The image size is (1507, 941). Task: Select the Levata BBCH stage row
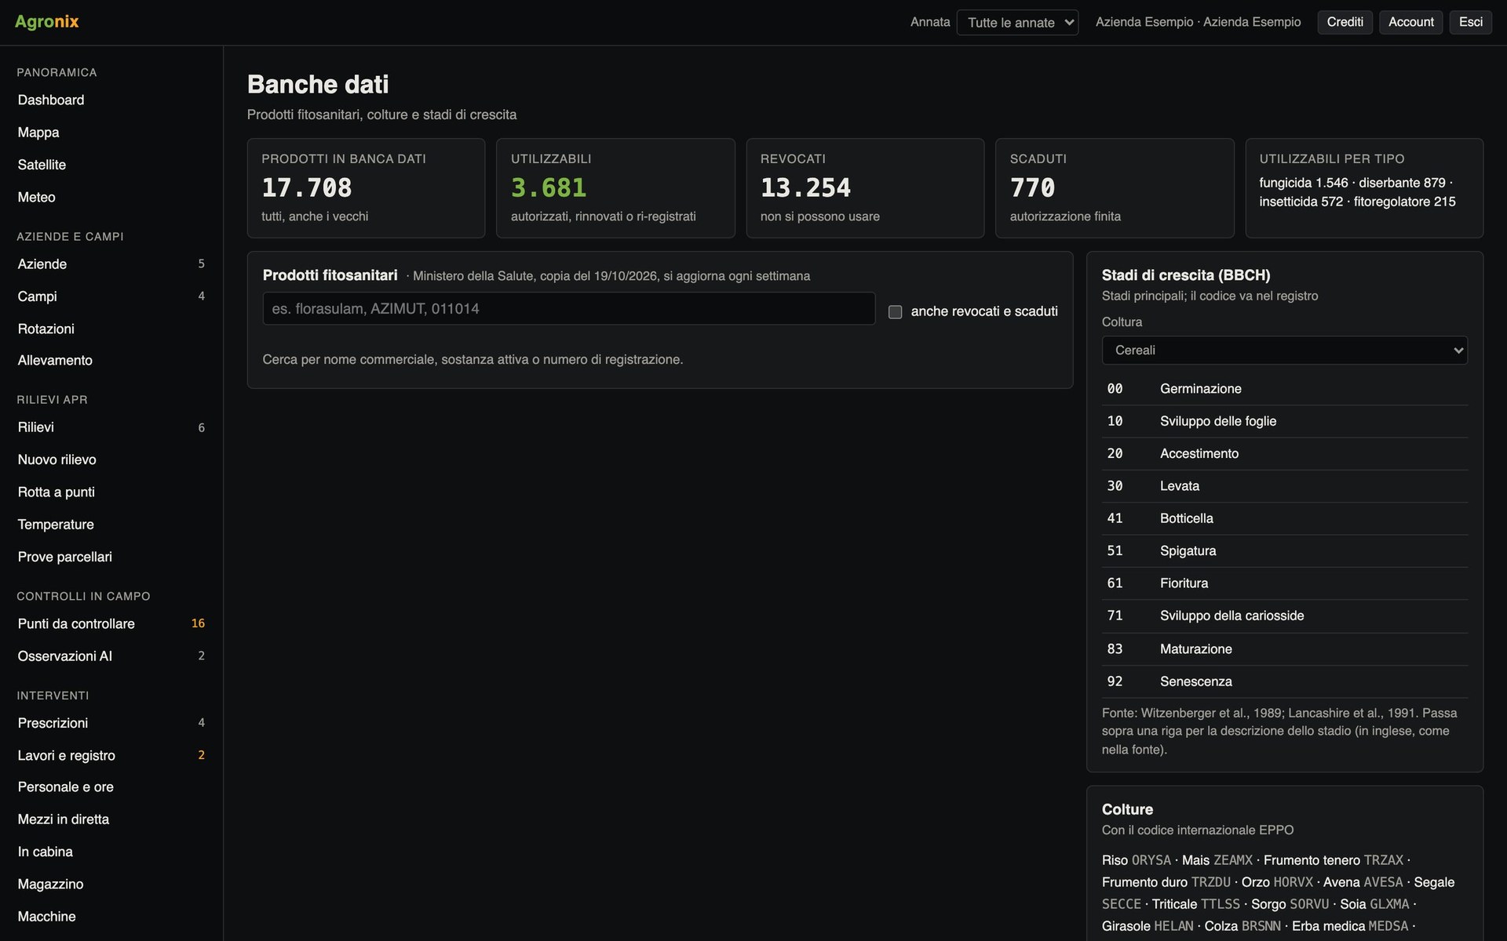(x=1284, y=486)
